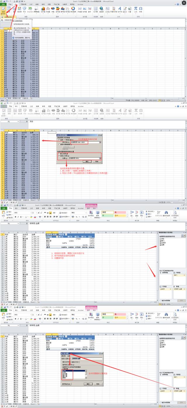This screenshot has width=187, height=408.
Task: Open 列标签 filter dropdown in third screenshot's pivot table
Action: coord(66,234)
